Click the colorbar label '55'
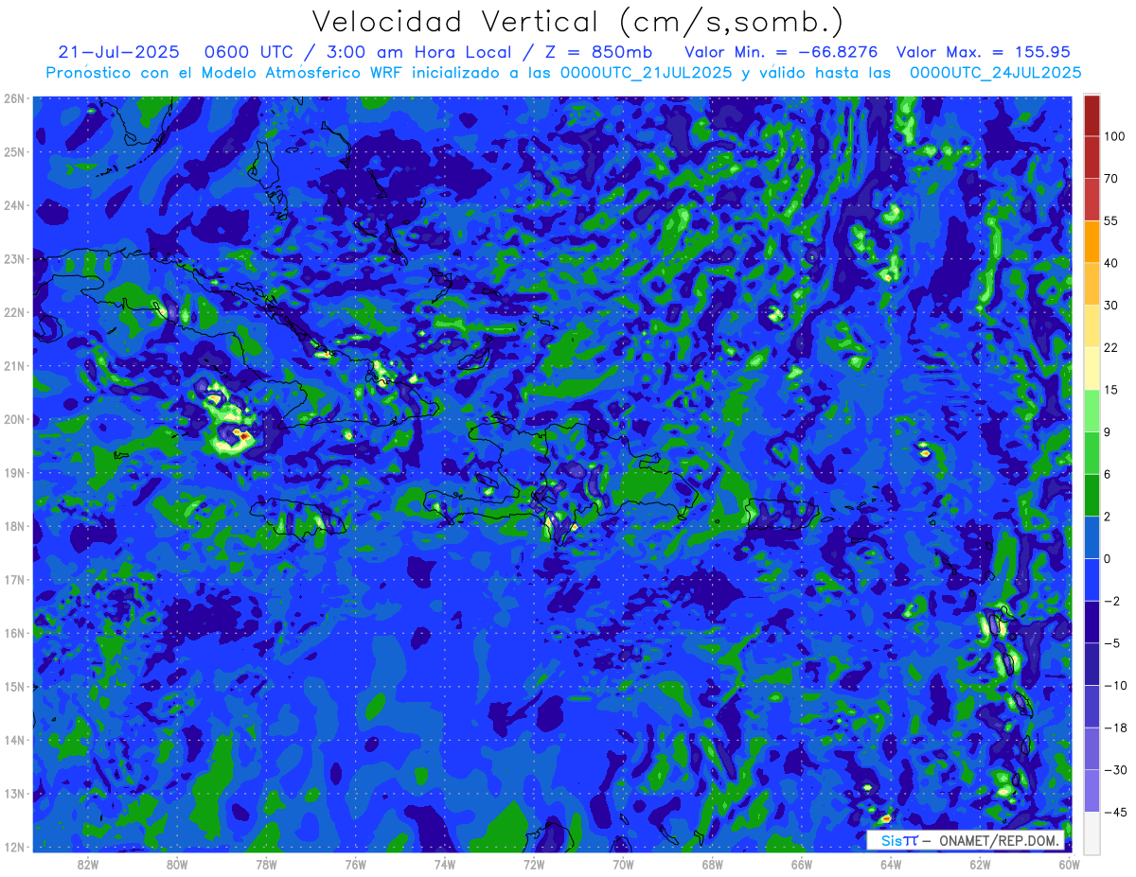The width and height of the screenshot is (1136, 877). pyautogui.click(x=1112, y=220)
